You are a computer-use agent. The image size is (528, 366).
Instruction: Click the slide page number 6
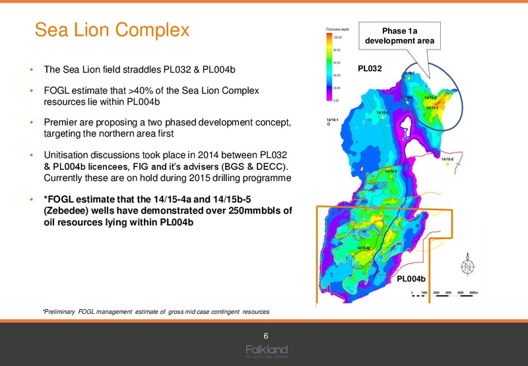click(x=266, y=336)
